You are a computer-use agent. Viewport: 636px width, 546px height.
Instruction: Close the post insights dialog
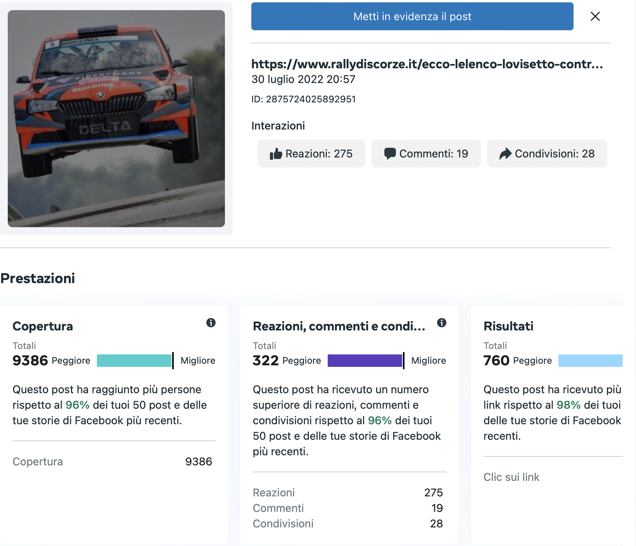pos(595,16)
